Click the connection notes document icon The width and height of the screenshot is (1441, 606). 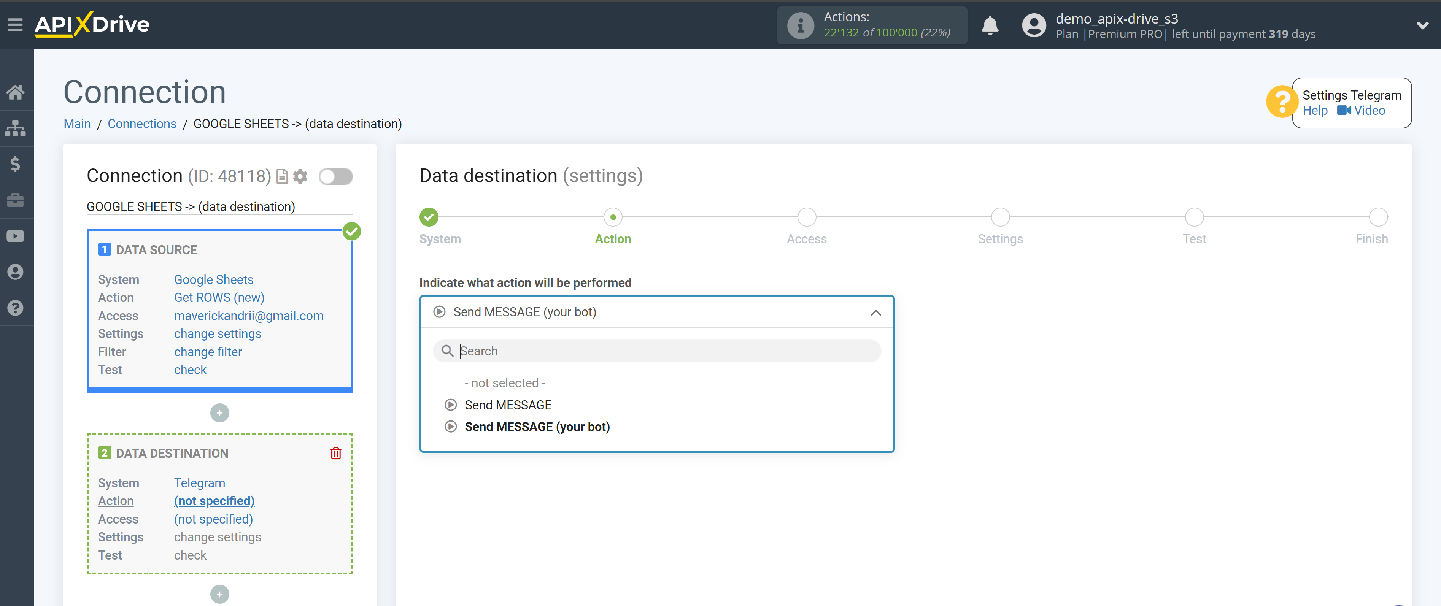point(283,177)
